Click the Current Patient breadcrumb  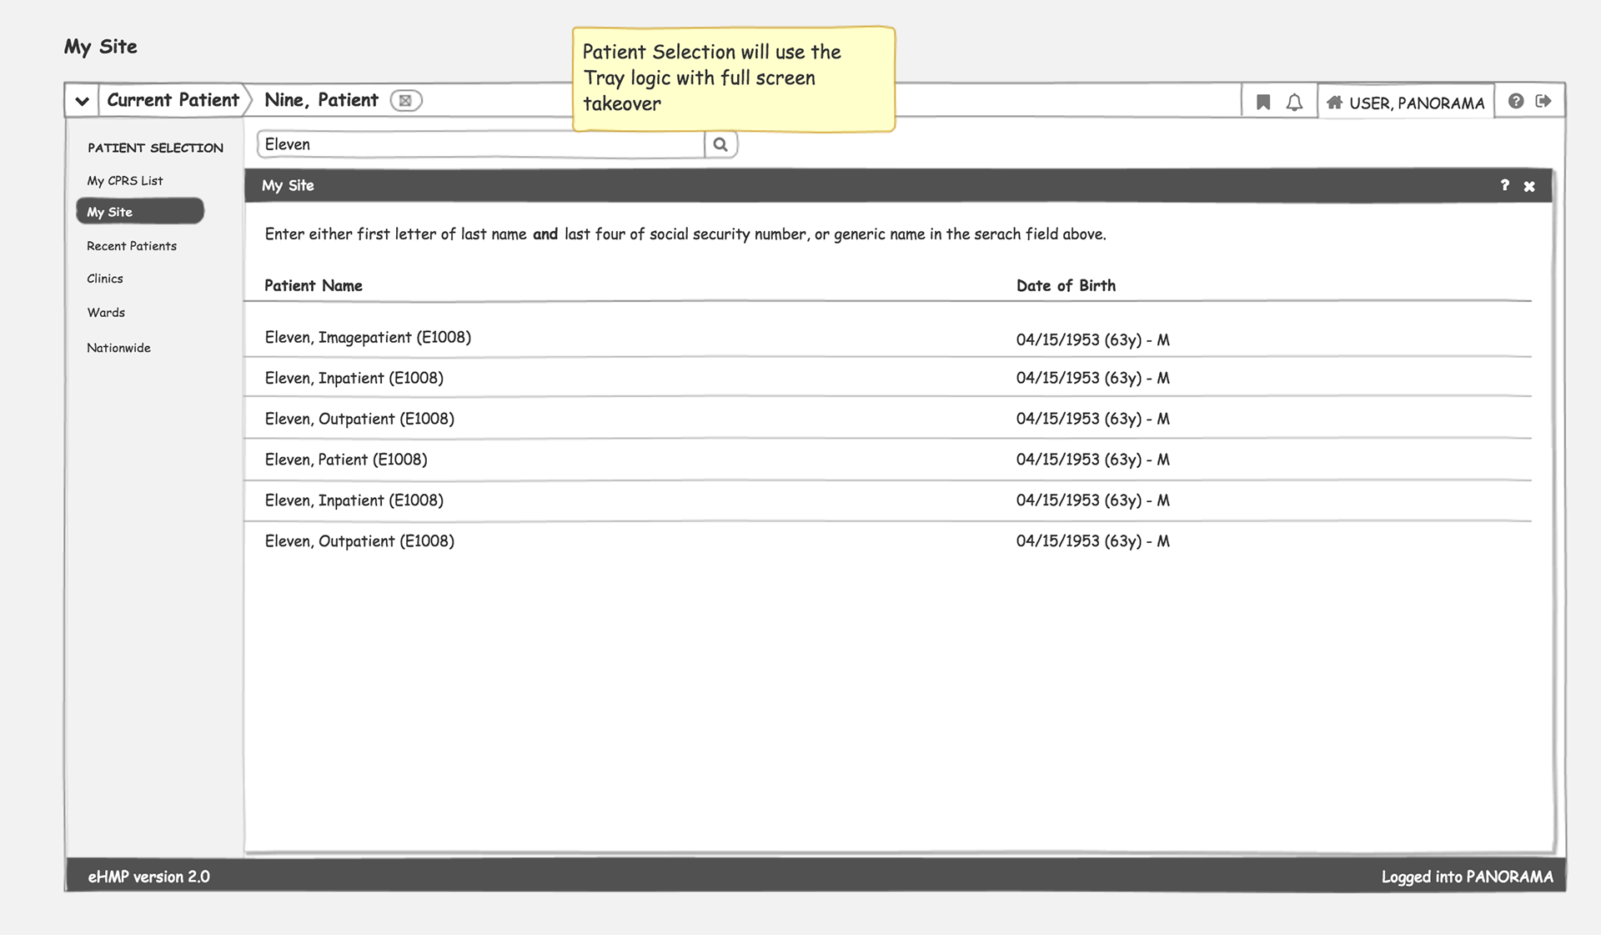[x=173, y=100]
